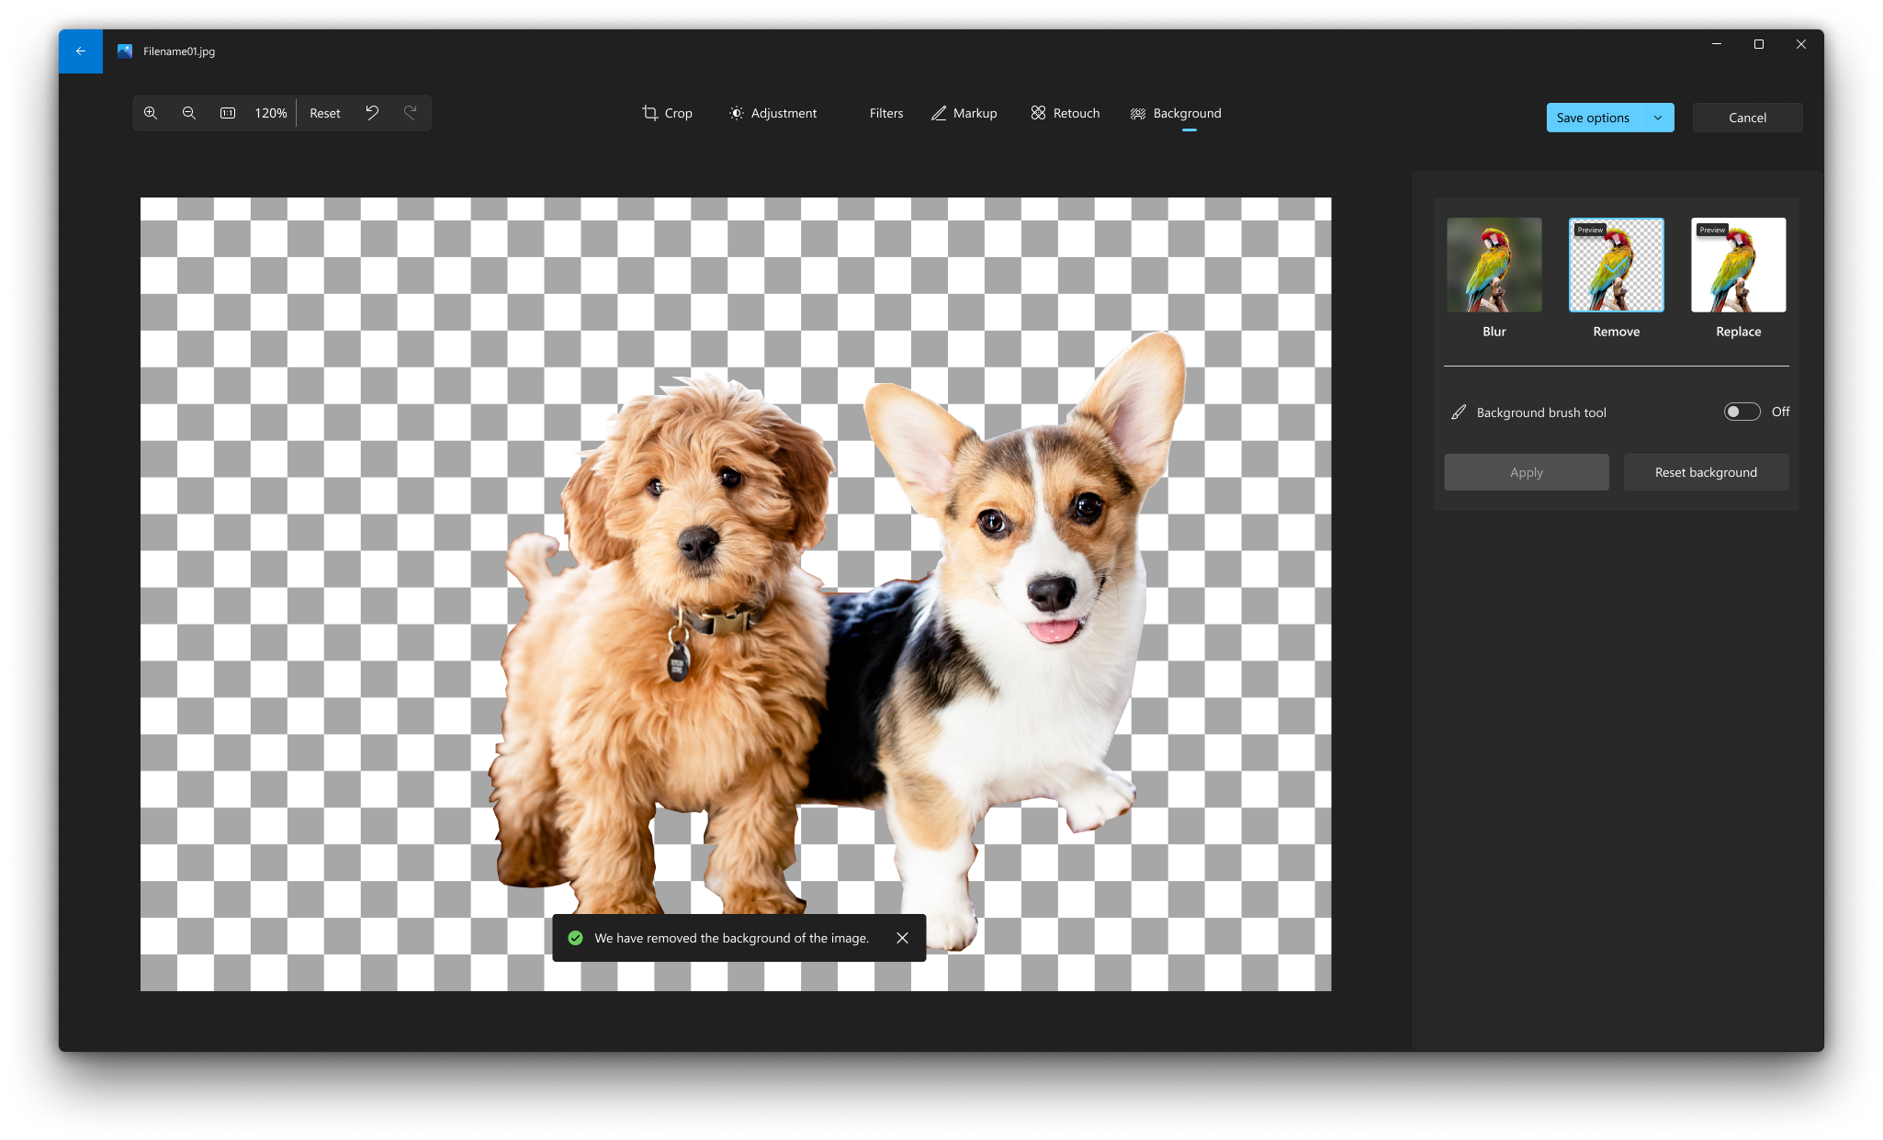Click the Reset background button
This screenshot has height=1140, width=1883.
point(1704,472)
